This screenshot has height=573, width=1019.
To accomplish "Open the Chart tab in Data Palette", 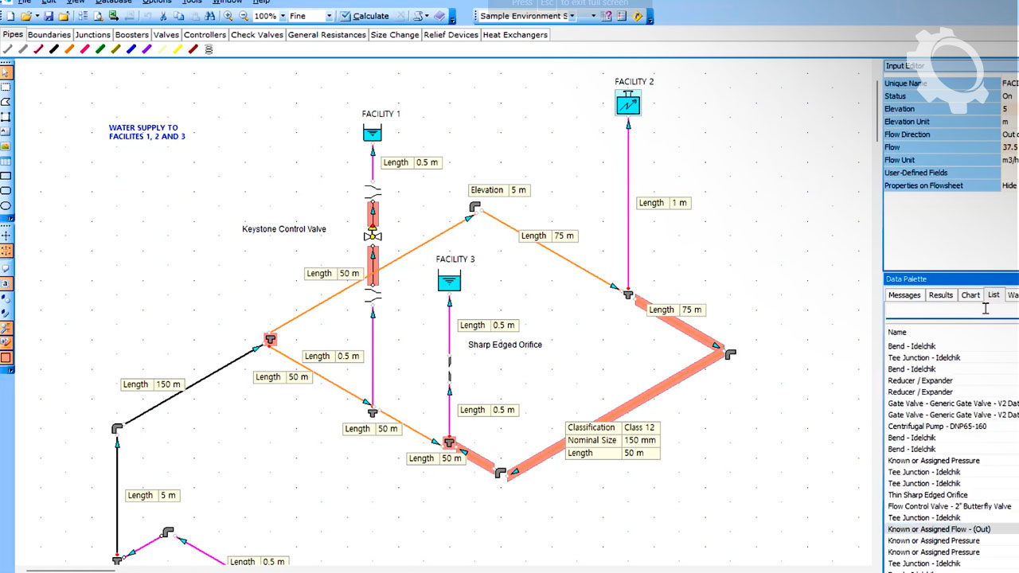I will [x=970, y=295].
